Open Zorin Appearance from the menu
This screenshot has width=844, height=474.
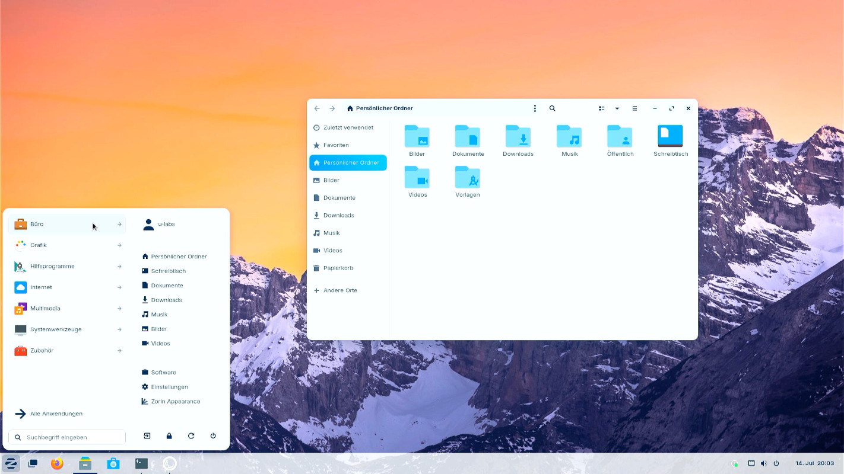click(175, 401)
